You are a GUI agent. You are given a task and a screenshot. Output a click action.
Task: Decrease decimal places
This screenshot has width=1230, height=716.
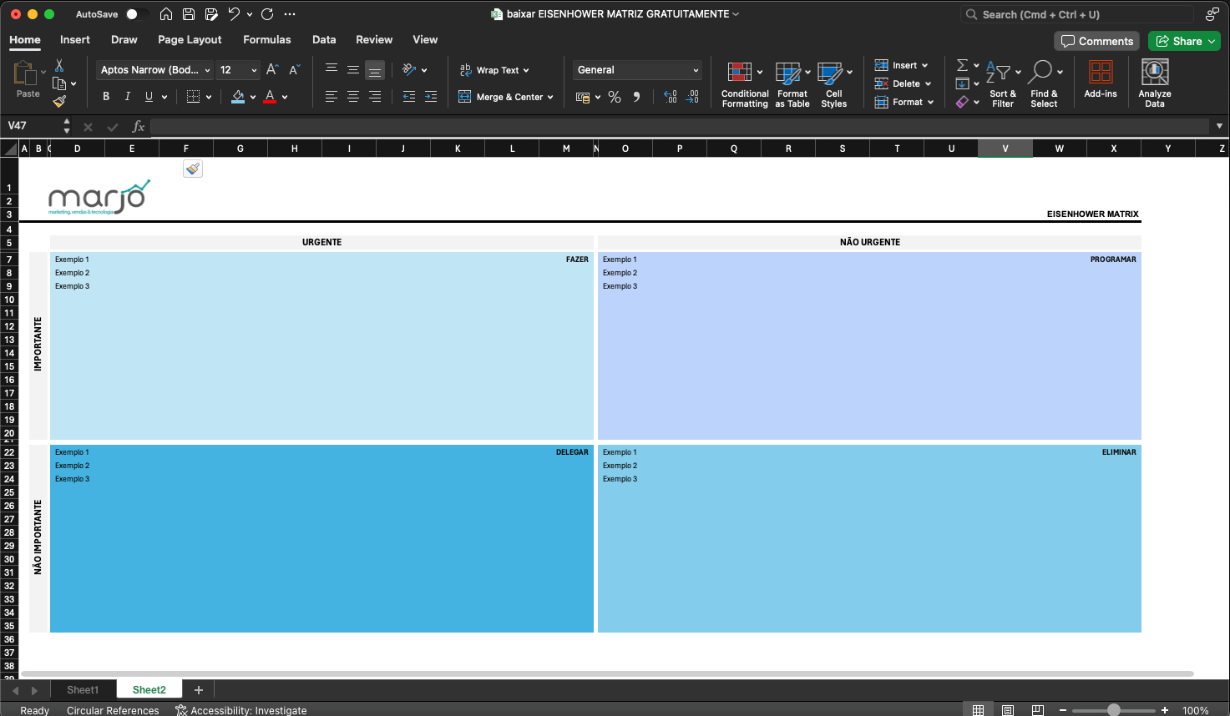692,97
